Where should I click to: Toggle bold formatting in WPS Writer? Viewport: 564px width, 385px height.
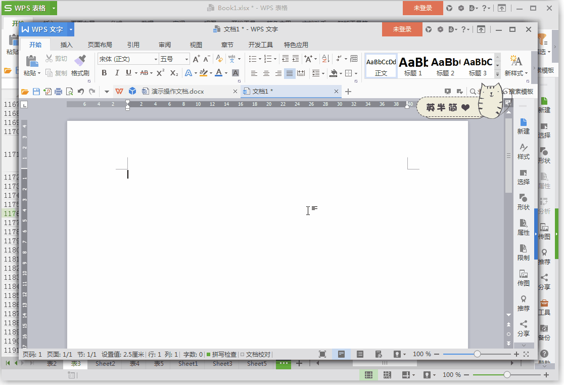coord(104,73)
